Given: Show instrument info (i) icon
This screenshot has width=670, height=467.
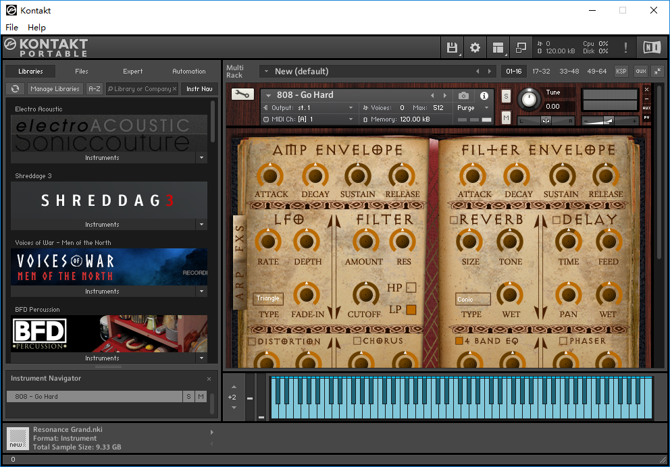Looking at the screenshot, I should 484,96.
